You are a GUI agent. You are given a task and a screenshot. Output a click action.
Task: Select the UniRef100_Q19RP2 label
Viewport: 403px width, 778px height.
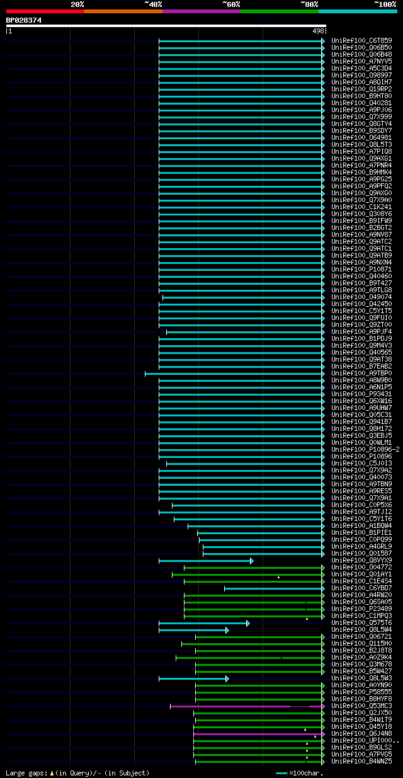tap(361, 89)
